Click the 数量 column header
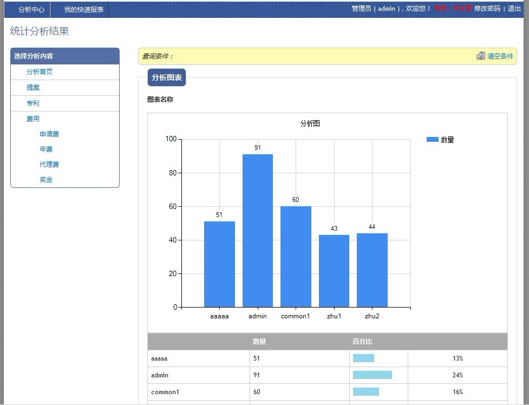Viewport: 529px width, 405px height. point(259,342)
